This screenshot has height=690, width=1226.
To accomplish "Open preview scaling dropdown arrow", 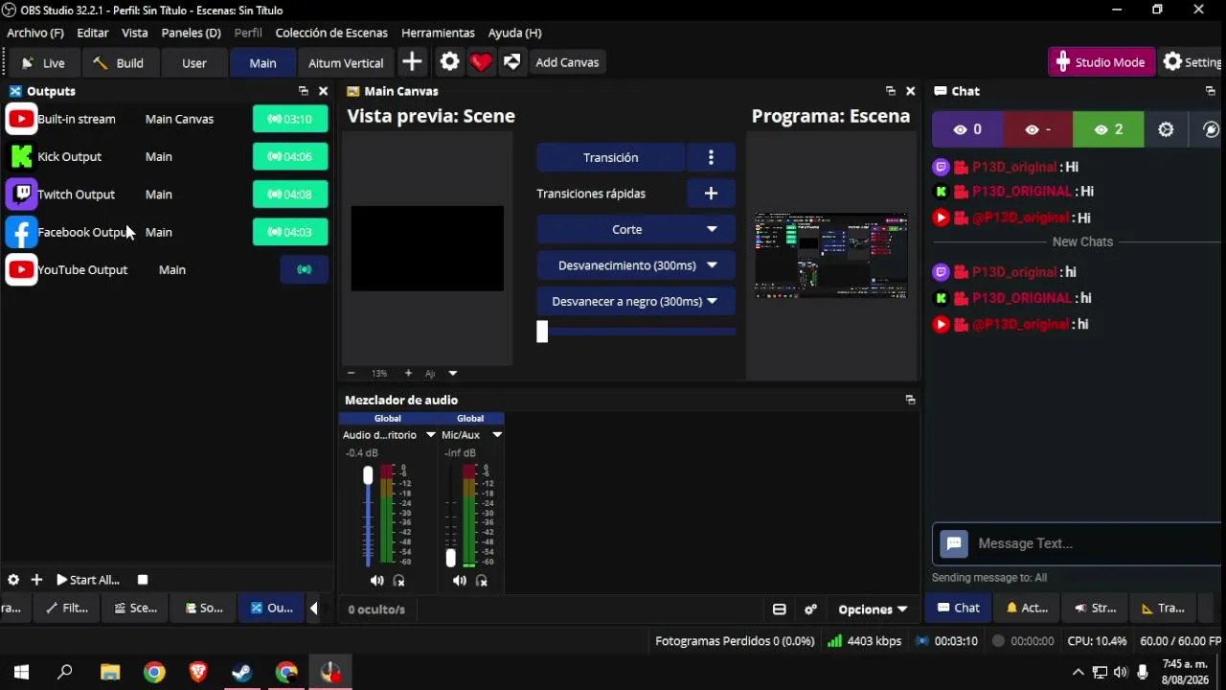I will point(453,373).
